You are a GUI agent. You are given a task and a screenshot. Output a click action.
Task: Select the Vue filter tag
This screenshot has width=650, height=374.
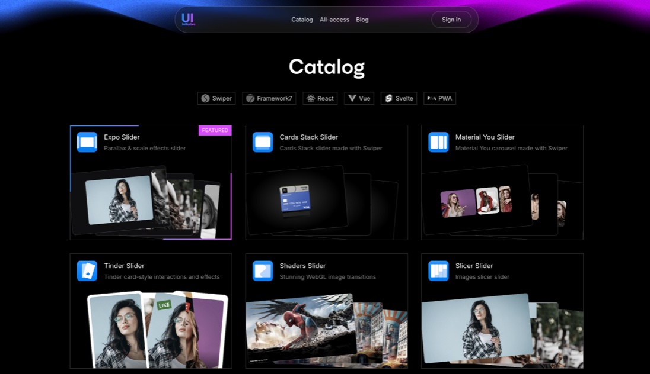359,98
